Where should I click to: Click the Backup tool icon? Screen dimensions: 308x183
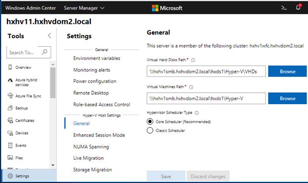pyautogui.click(x=10, y=108)
